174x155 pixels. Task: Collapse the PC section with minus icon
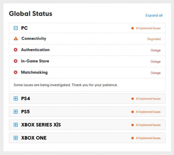[16, 28]
